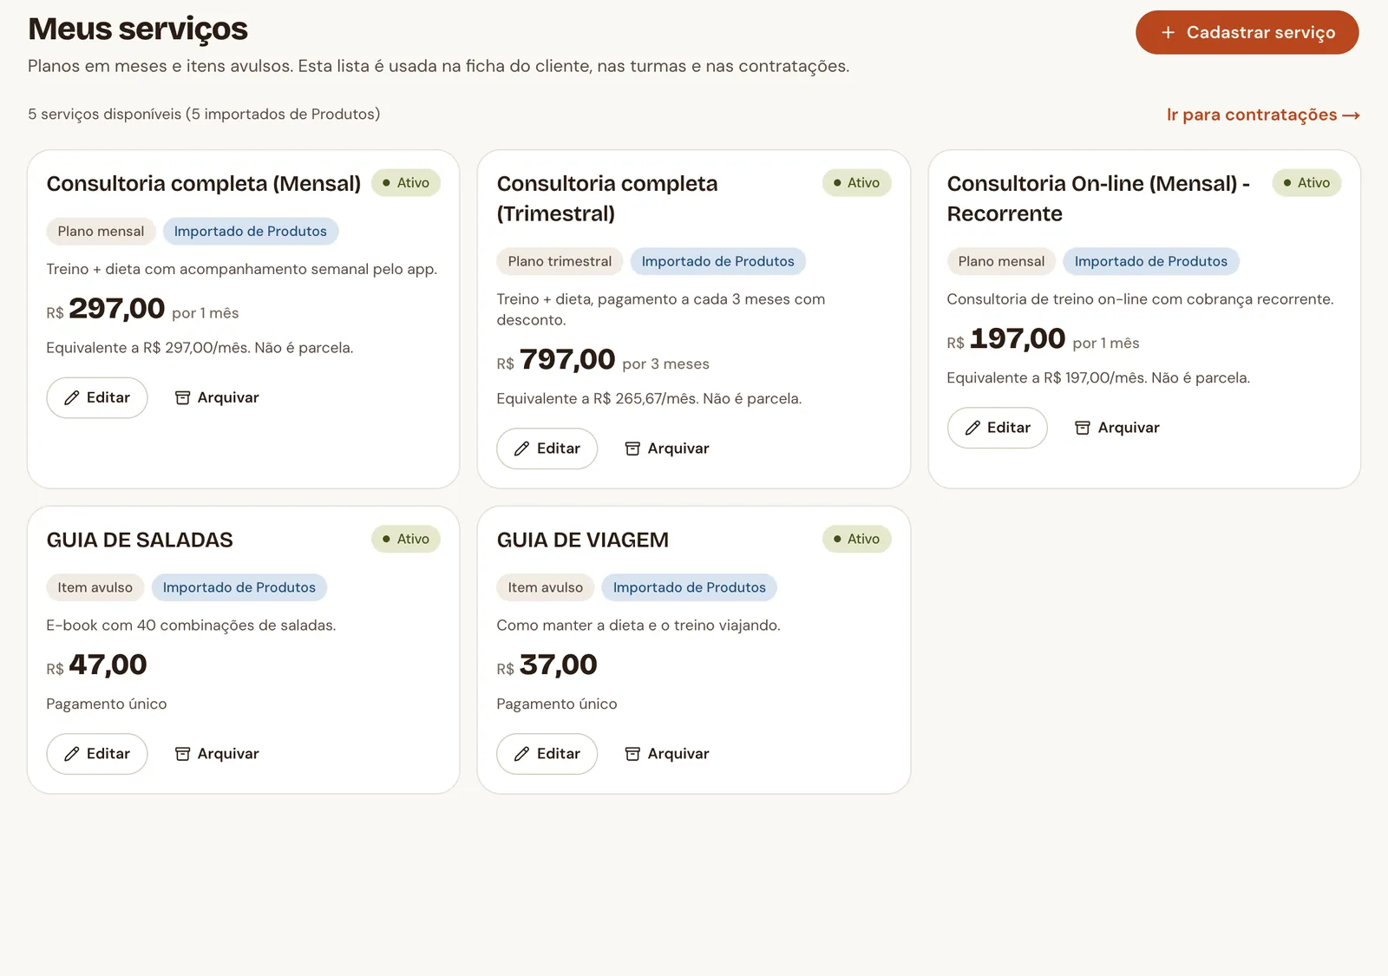
Task: Archive Consultoria completa (Mensal) service
Action: click(x=217, y=397)
